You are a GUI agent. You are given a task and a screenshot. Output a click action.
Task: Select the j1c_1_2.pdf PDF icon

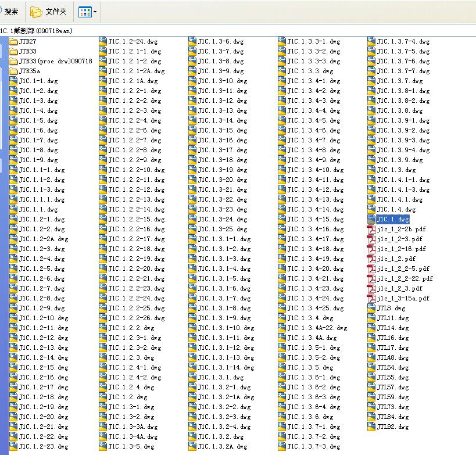pyautogui.click(x=371, y=259)
